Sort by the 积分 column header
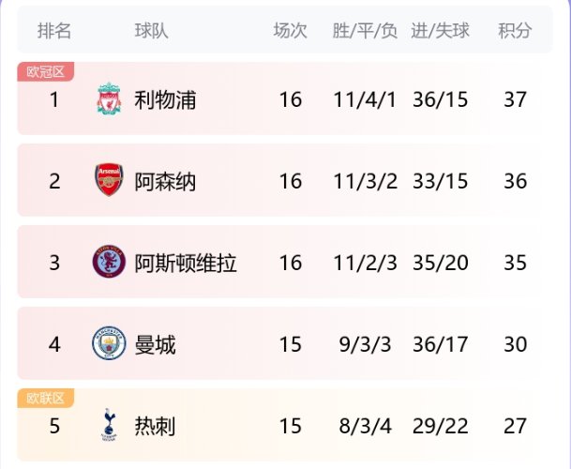Screen dimensions: 571x469 (x=515, y=31)
